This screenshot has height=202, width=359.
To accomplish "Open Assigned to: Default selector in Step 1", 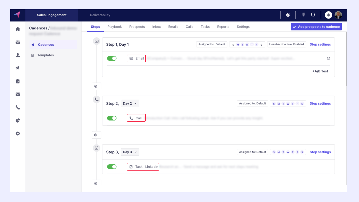I will pyautogui.click(x=212, y=44).
